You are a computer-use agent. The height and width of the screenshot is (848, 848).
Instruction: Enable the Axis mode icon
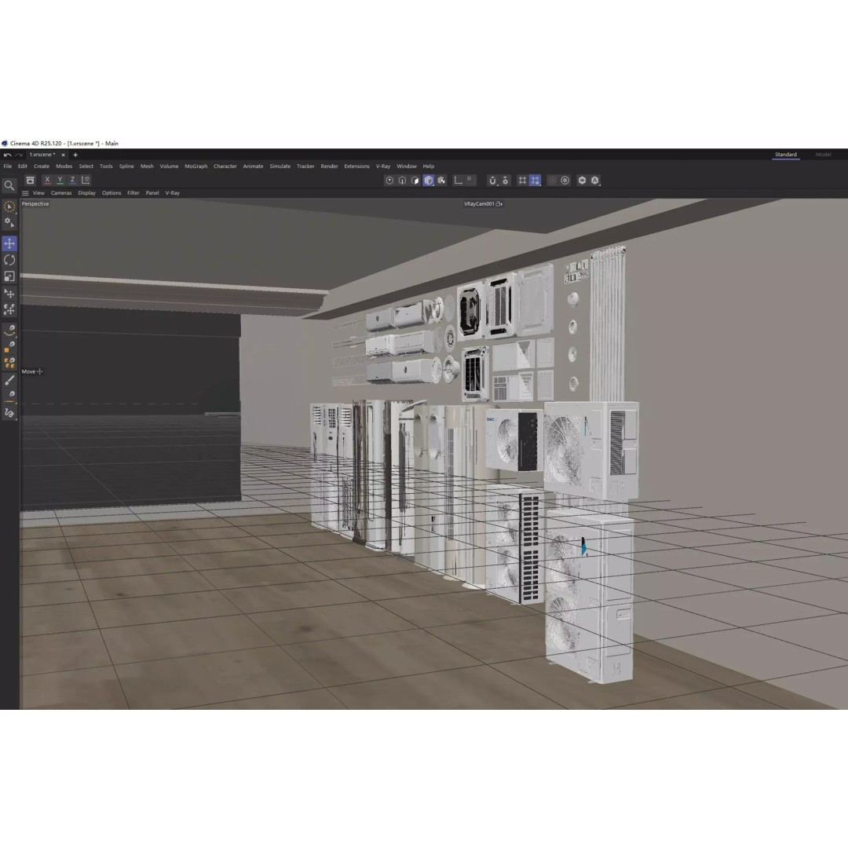tap(458, 181)
